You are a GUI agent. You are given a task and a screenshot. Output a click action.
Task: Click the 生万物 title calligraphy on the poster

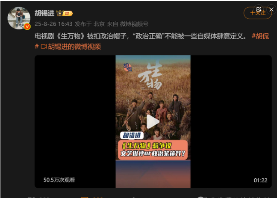[150, 75]
